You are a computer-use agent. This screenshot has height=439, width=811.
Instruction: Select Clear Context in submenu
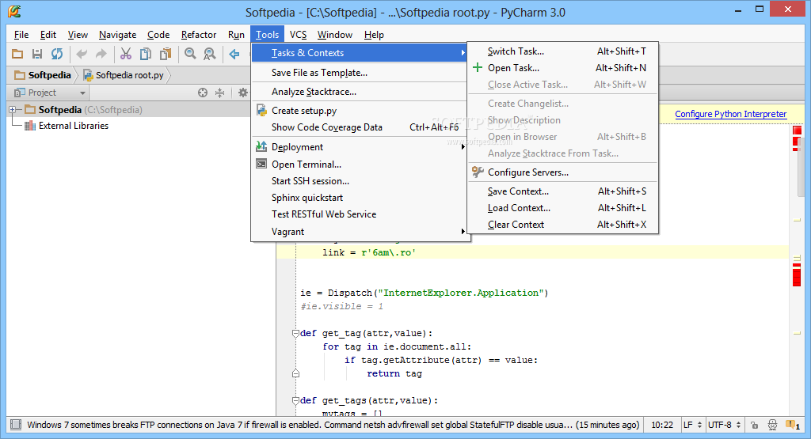563,224
